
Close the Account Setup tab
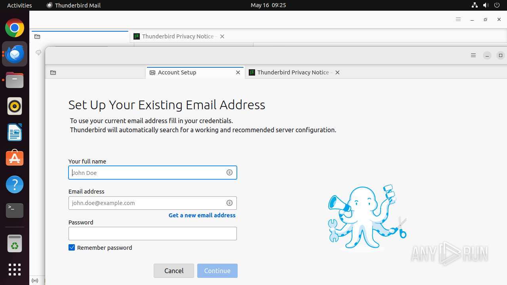pos(238,72)
